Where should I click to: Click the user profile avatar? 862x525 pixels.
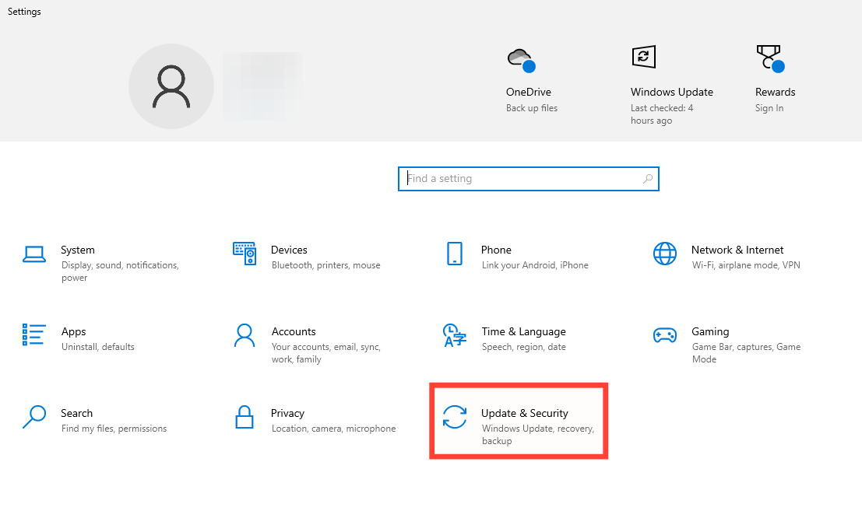pos(171,86)
